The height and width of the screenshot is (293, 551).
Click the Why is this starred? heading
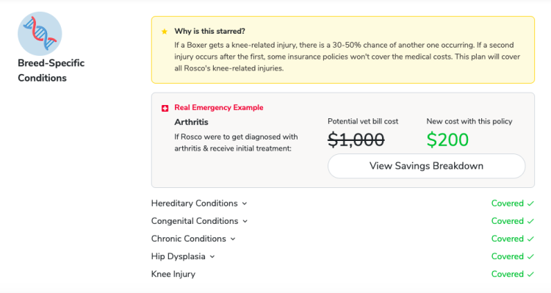(210, 32)
